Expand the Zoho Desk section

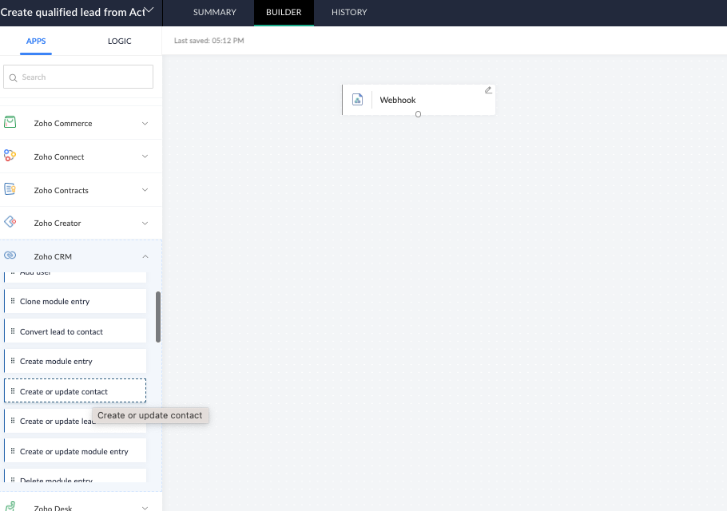(x=145, y=508)
